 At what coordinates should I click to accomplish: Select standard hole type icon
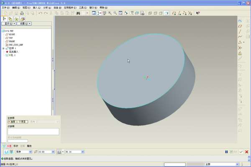[x=11, y=152]
